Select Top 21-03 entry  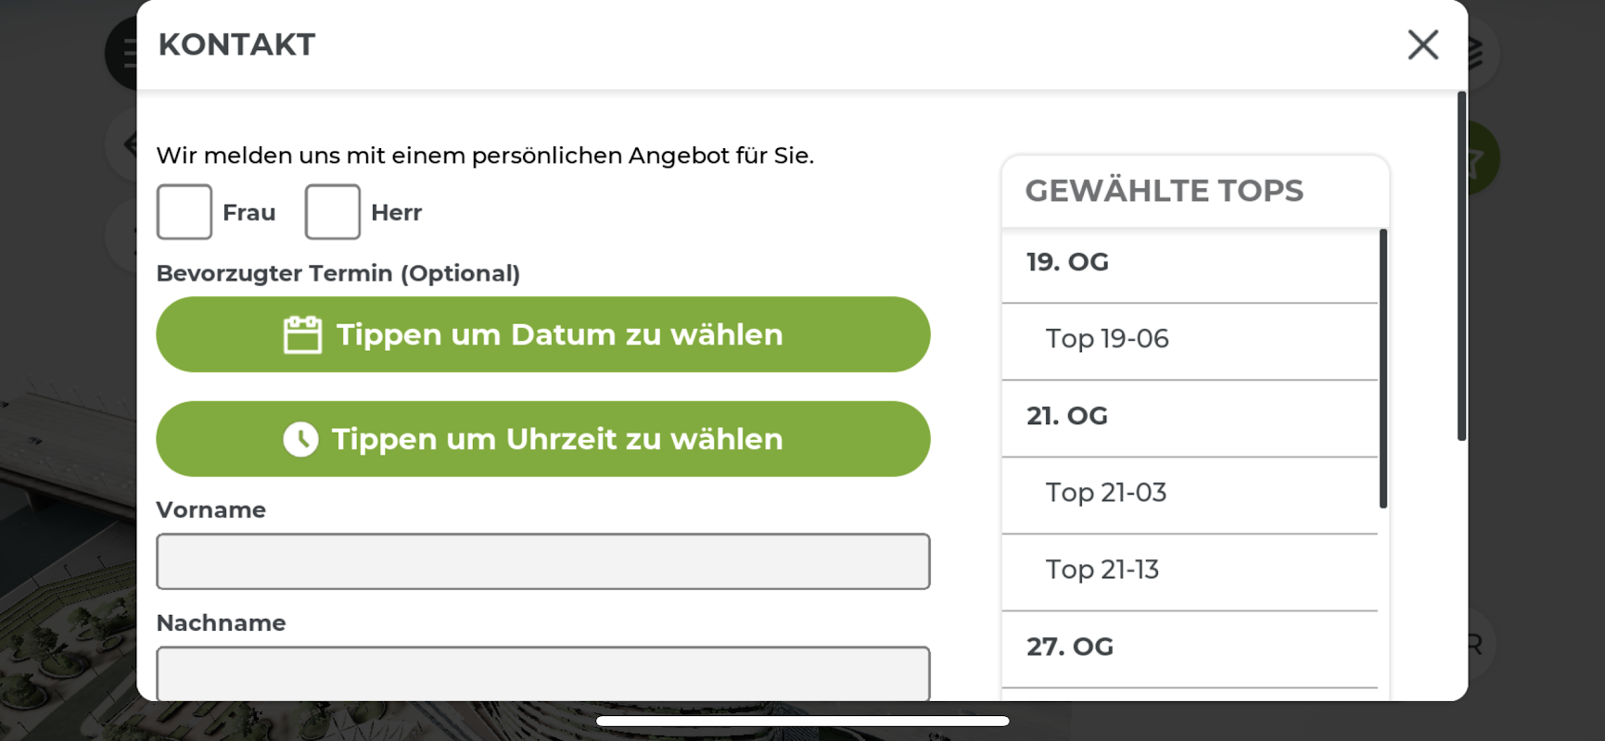click(1189, 493)
